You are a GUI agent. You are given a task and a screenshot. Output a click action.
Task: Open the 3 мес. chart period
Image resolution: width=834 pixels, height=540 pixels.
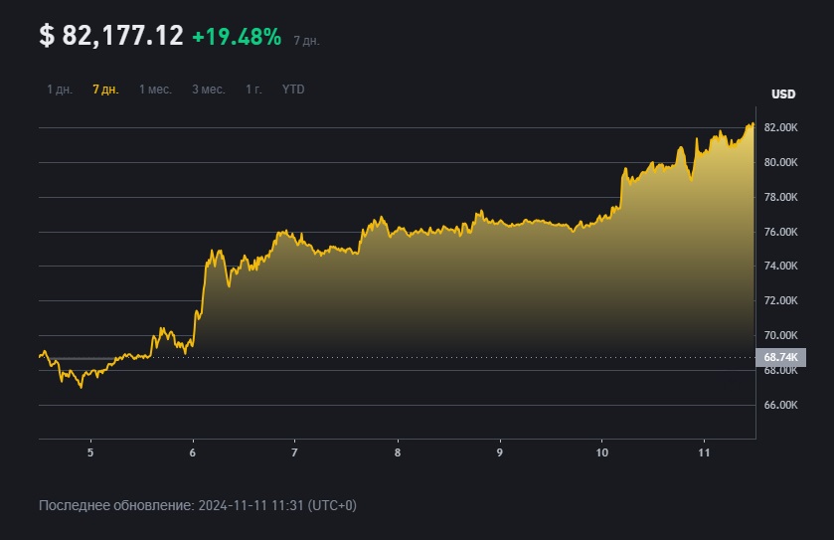pyautogui.click(x=209, y=90)
